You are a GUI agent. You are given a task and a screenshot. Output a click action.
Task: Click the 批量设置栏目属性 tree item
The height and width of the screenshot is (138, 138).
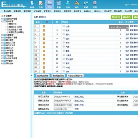16,32
